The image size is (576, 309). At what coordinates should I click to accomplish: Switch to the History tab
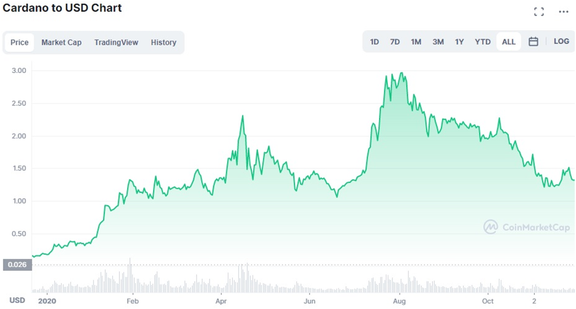[x=164, y=42]
